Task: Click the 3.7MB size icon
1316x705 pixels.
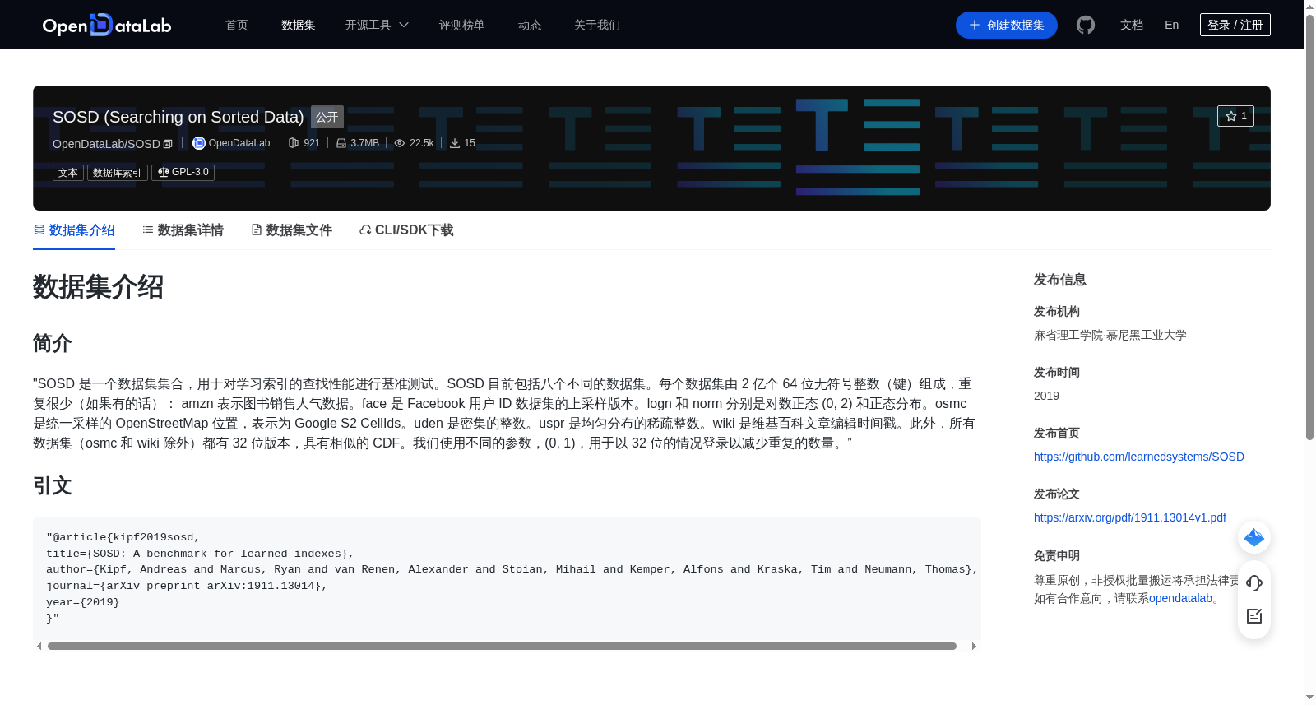Action: point(341,143)
